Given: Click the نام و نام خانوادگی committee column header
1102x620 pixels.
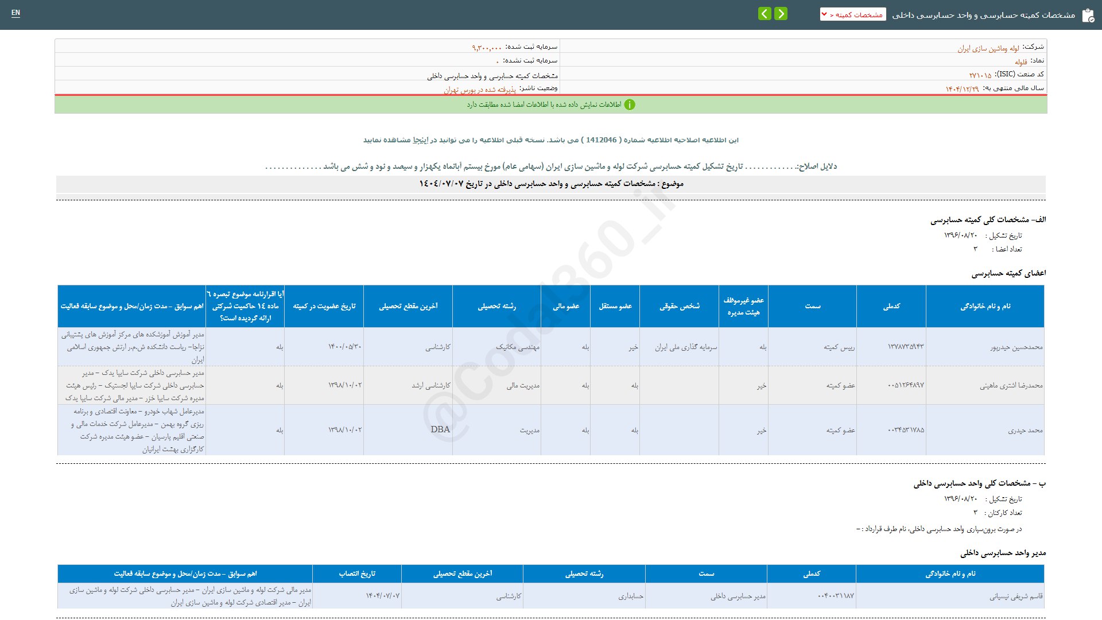Looking at the screenshot, I should (985, 307).
